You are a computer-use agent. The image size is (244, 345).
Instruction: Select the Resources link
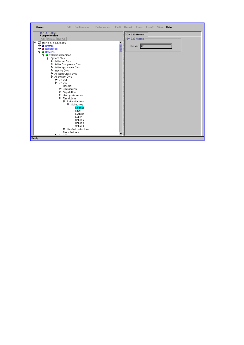(51, 49)
